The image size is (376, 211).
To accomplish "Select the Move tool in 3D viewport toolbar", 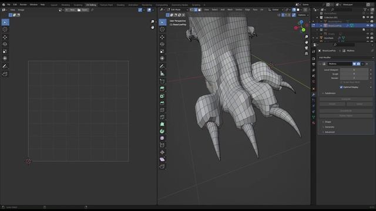I will (x=162, y=37).
